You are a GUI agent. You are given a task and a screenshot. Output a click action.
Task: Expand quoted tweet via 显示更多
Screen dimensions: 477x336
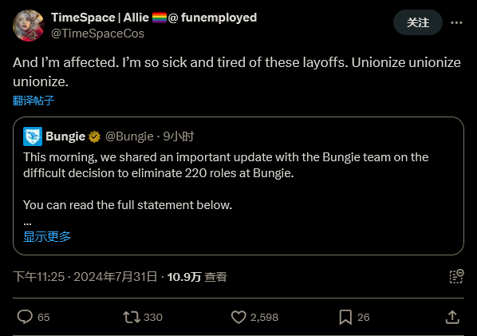[47, 236]
